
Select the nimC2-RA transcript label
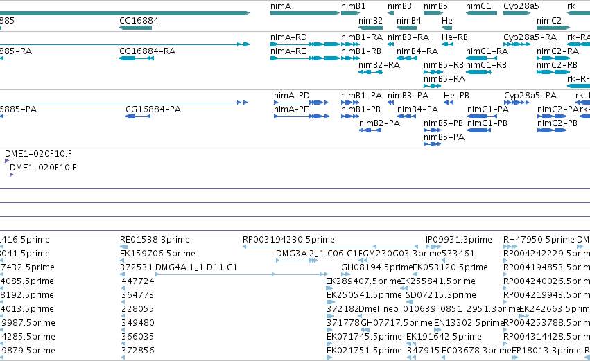tap(557, 51)
